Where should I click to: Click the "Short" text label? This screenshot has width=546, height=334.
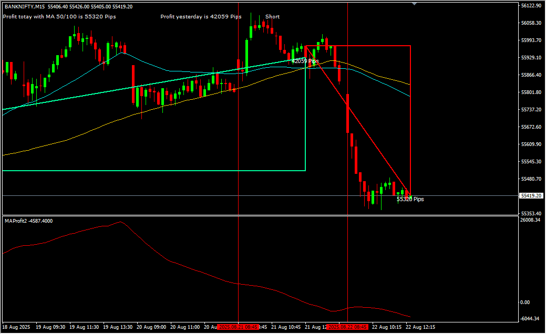(272, 17)
